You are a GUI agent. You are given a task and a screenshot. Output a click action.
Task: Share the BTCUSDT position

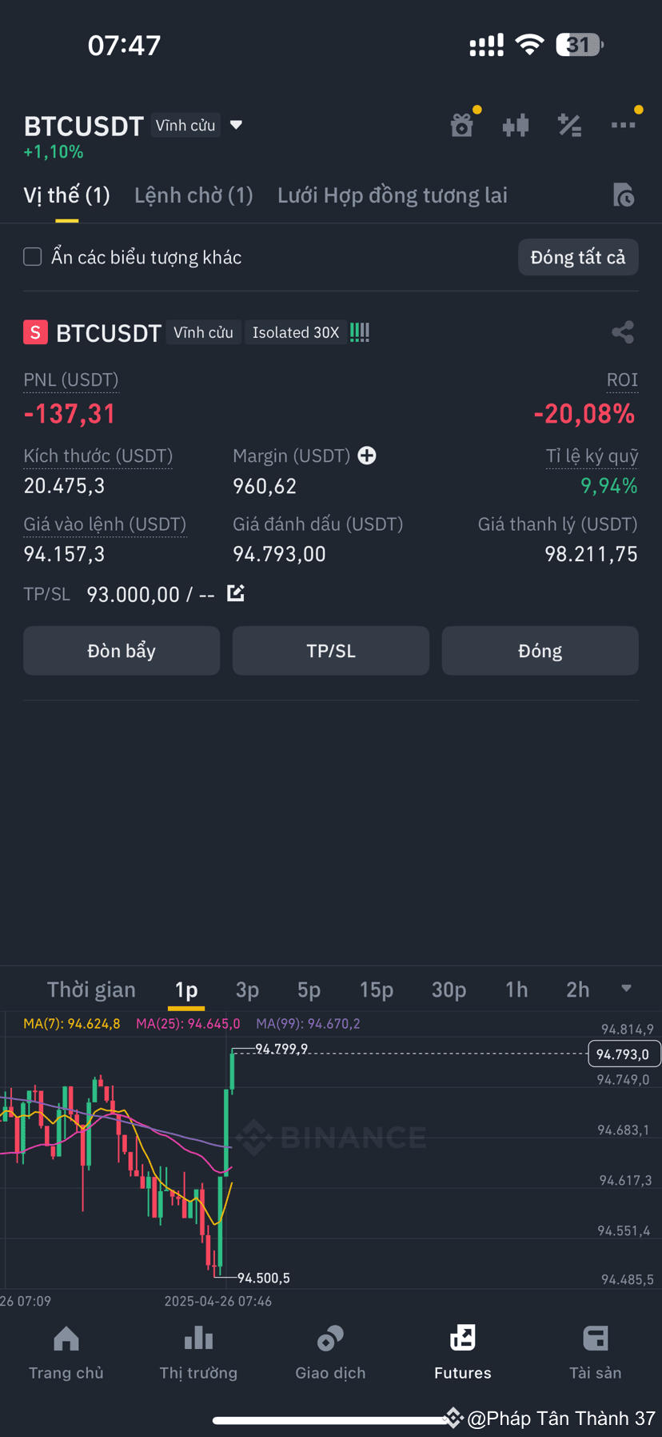pyautogui.click(x=623, y=332)
